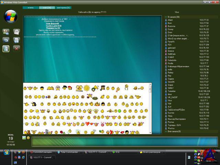Click the highlighted document sidebar icon
Screen dimensions: 220x165
(6, 48)
